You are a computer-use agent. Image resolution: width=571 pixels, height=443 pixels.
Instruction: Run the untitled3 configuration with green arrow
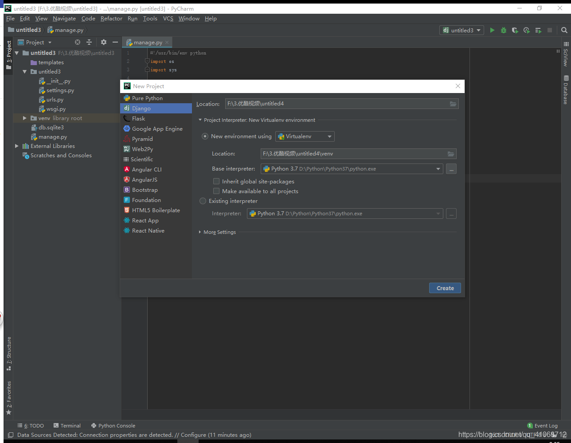[x=492, y=30]
